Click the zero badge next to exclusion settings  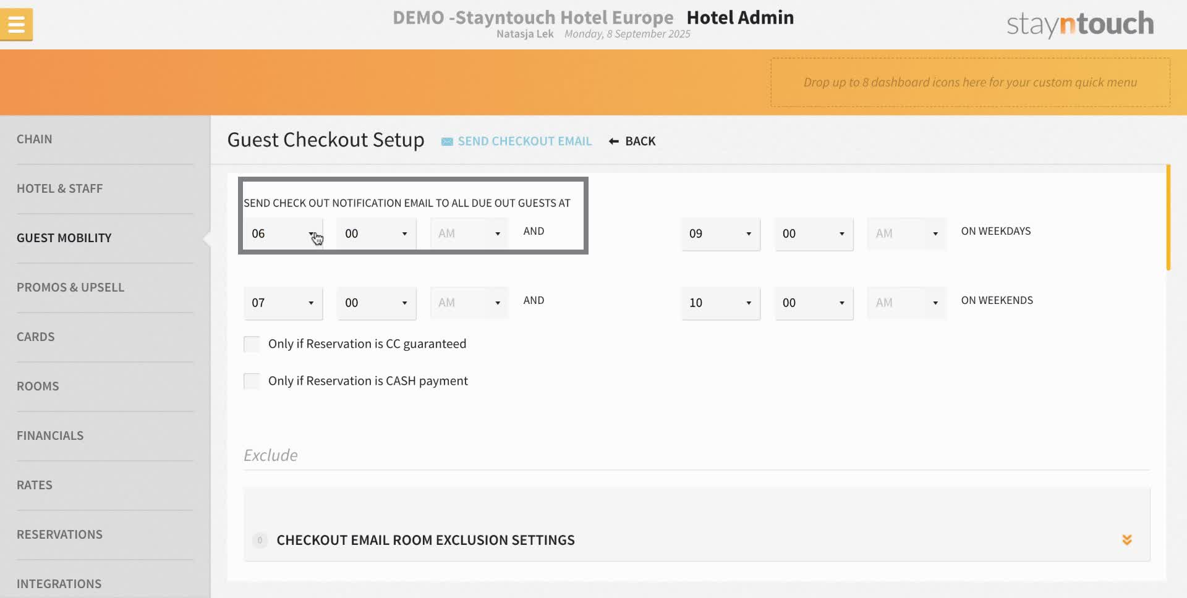click(260, 540)
